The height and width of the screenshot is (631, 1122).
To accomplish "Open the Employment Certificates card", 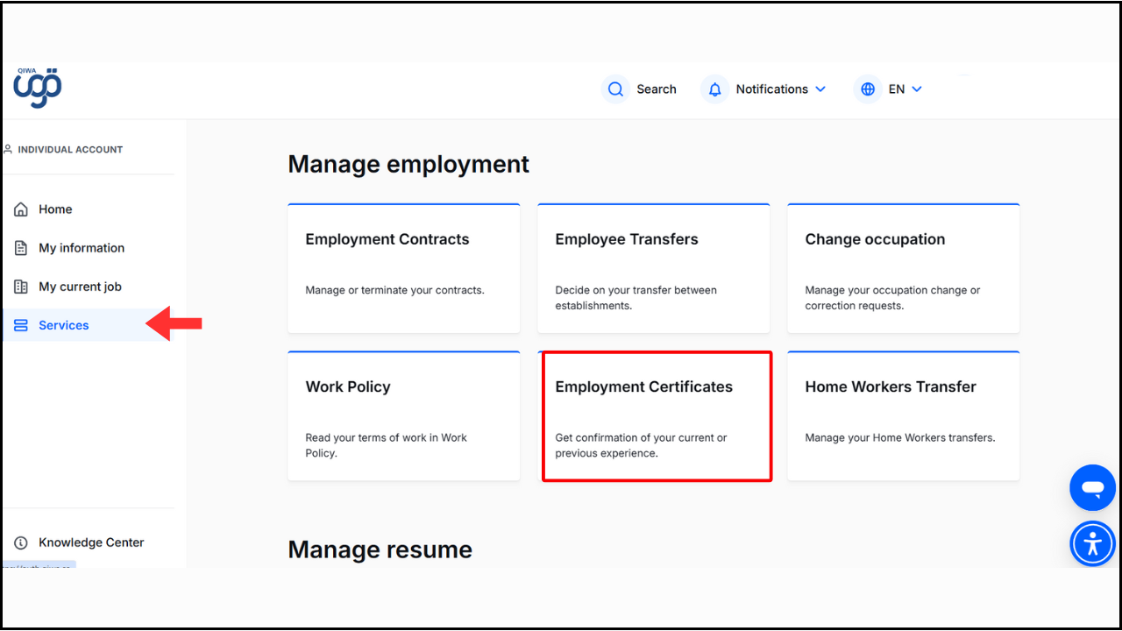I will coord(654,415).
